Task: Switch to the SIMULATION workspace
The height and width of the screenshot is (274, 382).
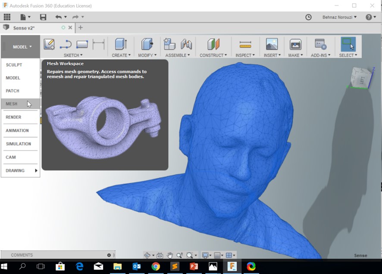Action: (x=20, y=144)
